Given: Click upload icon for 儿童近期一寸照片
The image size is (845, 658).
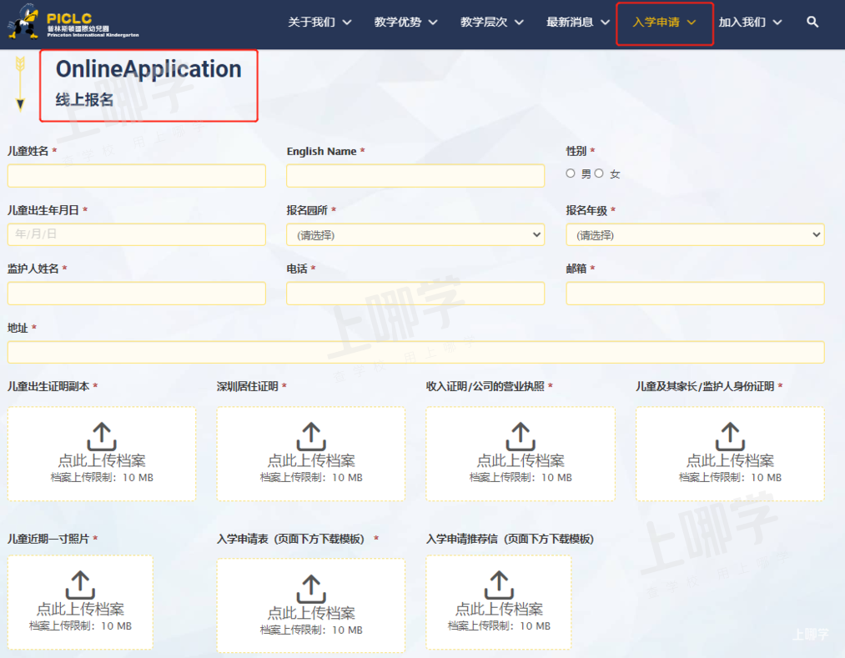Looking at the screenshot, I should click(80, 584).
